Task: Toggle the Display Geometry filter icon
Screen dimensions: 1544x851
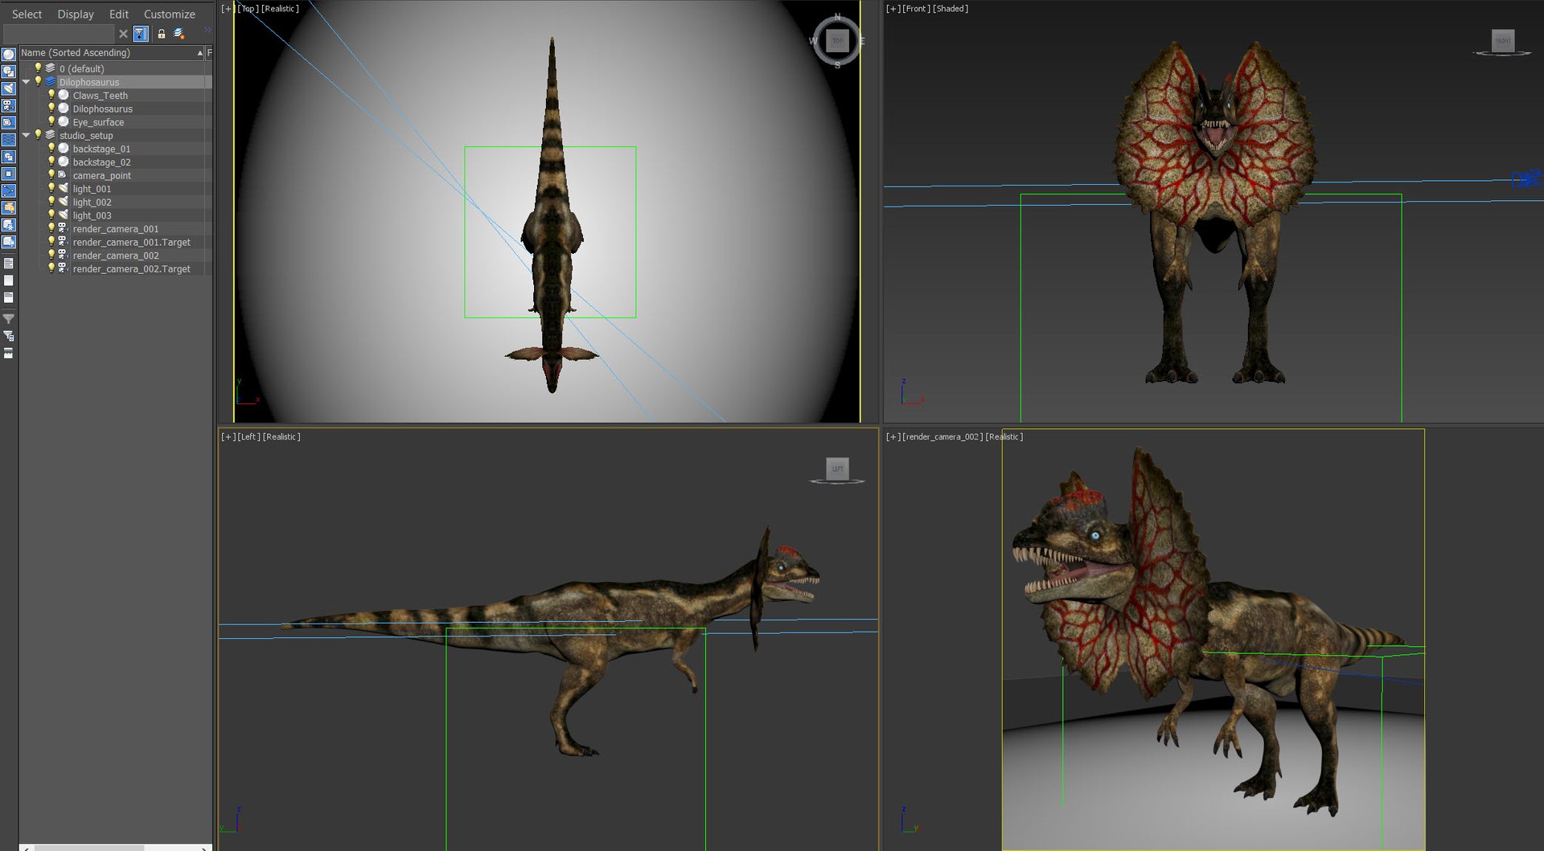Action: 9,55
